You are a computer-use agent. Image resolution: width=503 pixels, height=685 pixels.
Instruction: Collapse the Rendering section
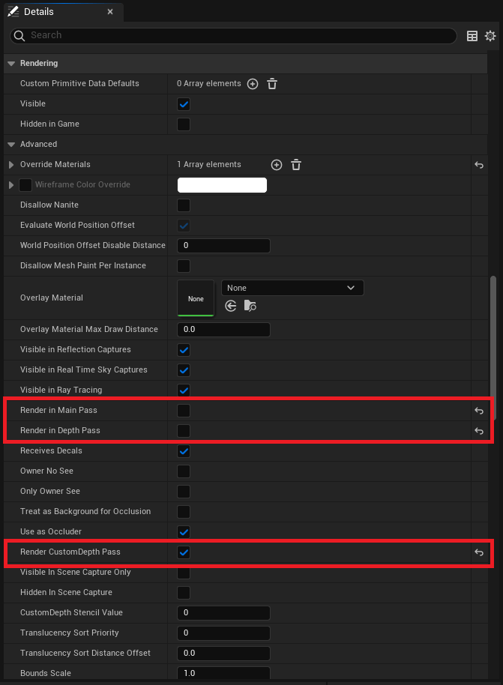pos(10,64)
